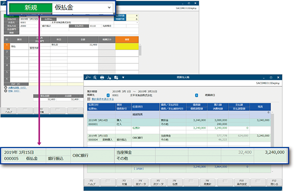Open the show aggregation conditions link
Screen dimensions: 294x191
tap(103, 99)
